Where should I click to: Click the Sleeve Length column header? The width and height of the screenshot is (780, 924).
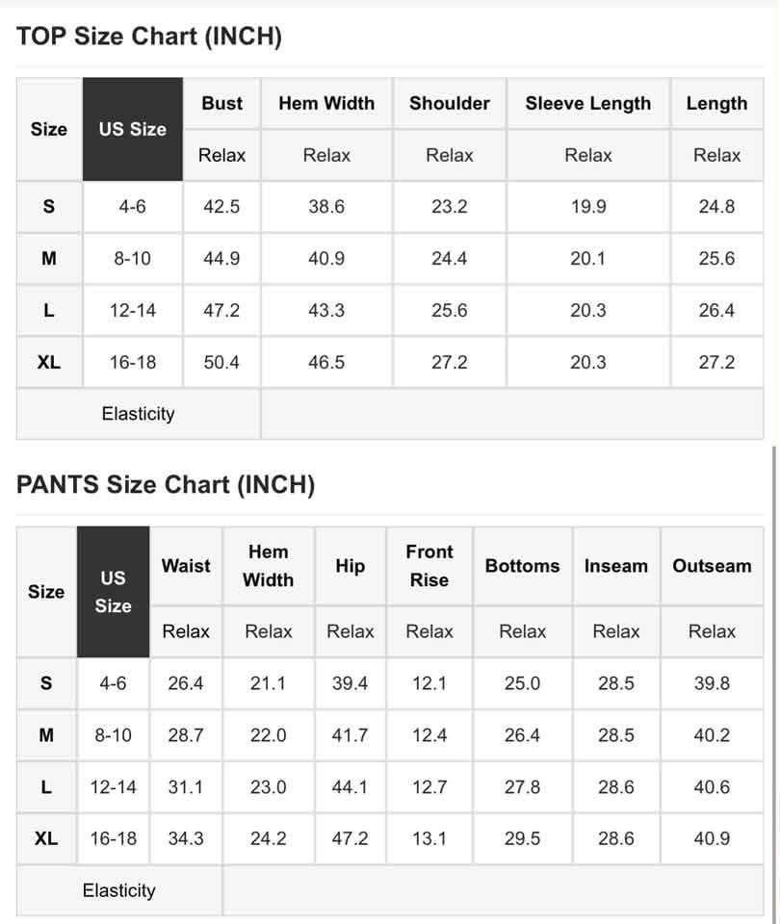point(587,103)
